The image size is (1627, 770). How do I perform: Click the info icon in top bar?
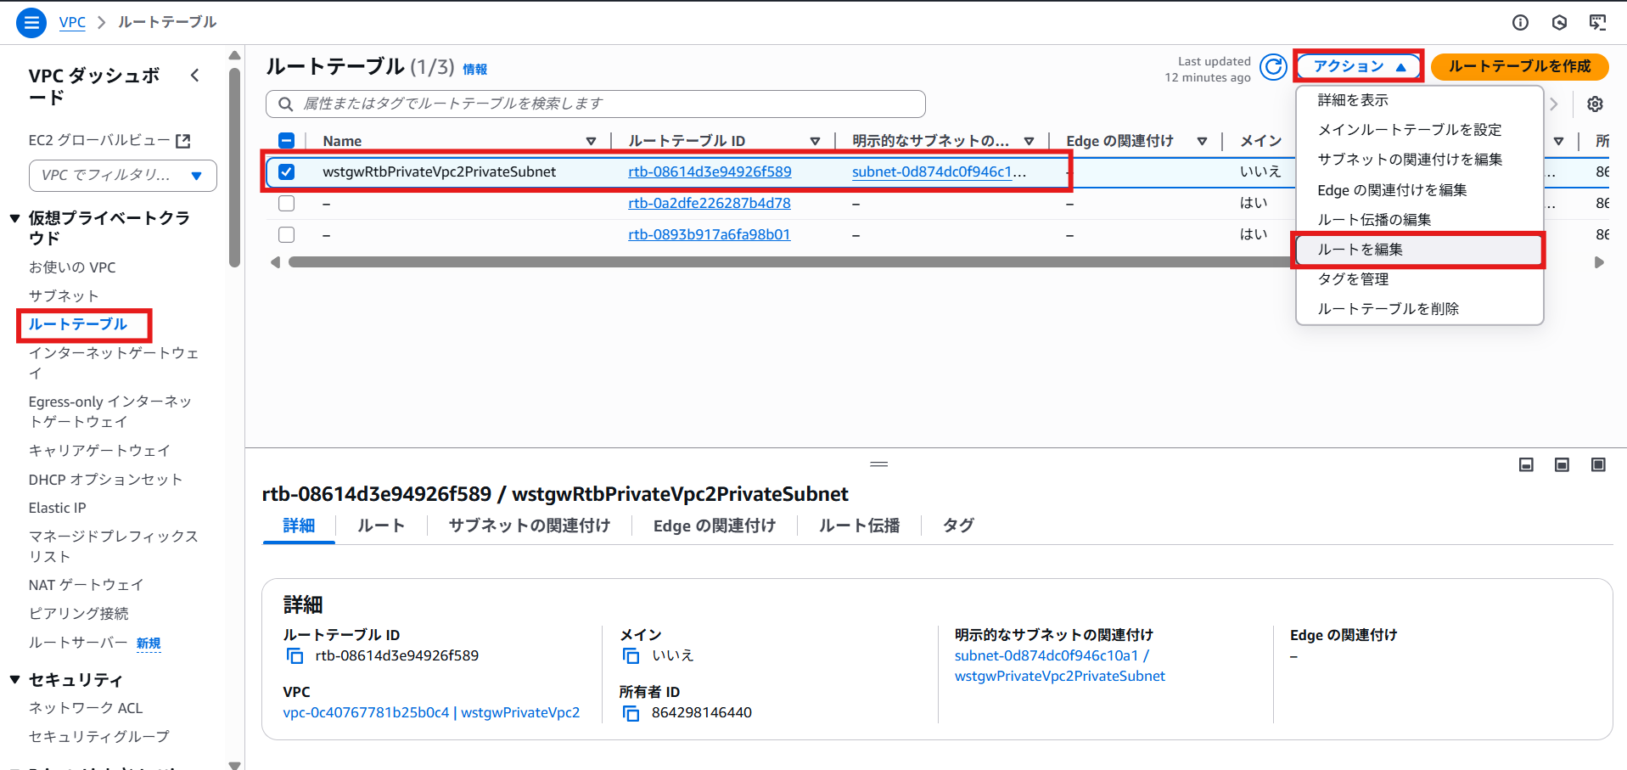coord(1520,23)
